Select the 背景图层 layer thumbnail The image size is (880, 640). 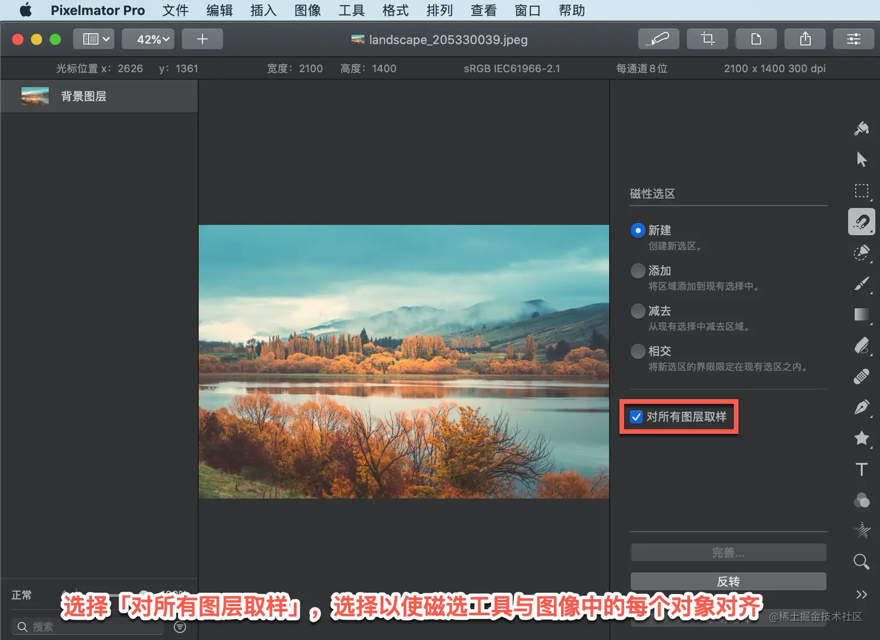click(35, 96)
